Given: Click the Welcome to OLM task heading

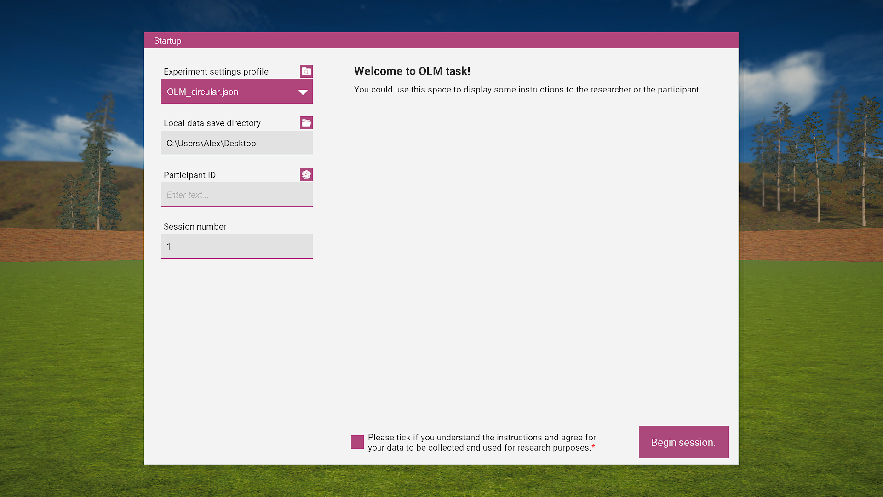Looking at the screenshot, I should pos(412,71).
